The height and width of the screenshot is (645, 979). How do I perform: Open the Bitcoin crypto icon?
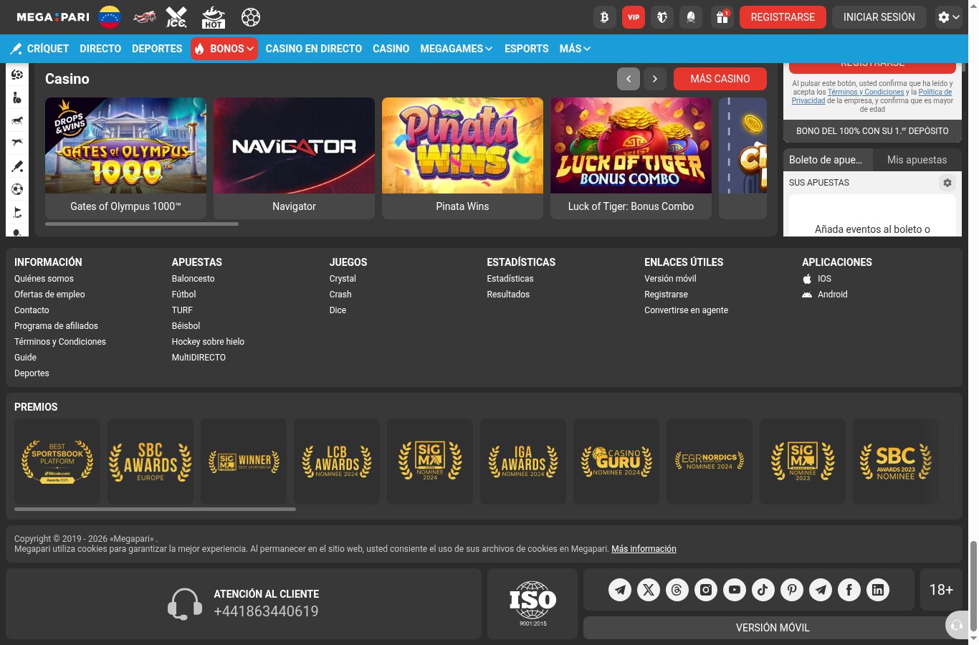point(604,17)
